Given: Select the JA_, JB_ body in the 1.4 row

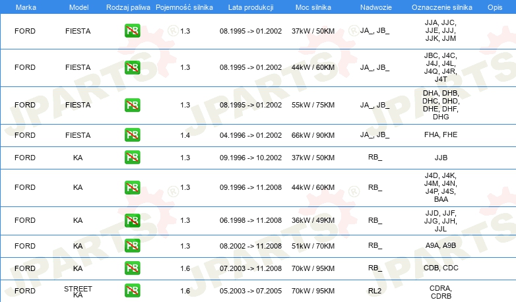Looking at the screenshot, I should coord(375,135).
